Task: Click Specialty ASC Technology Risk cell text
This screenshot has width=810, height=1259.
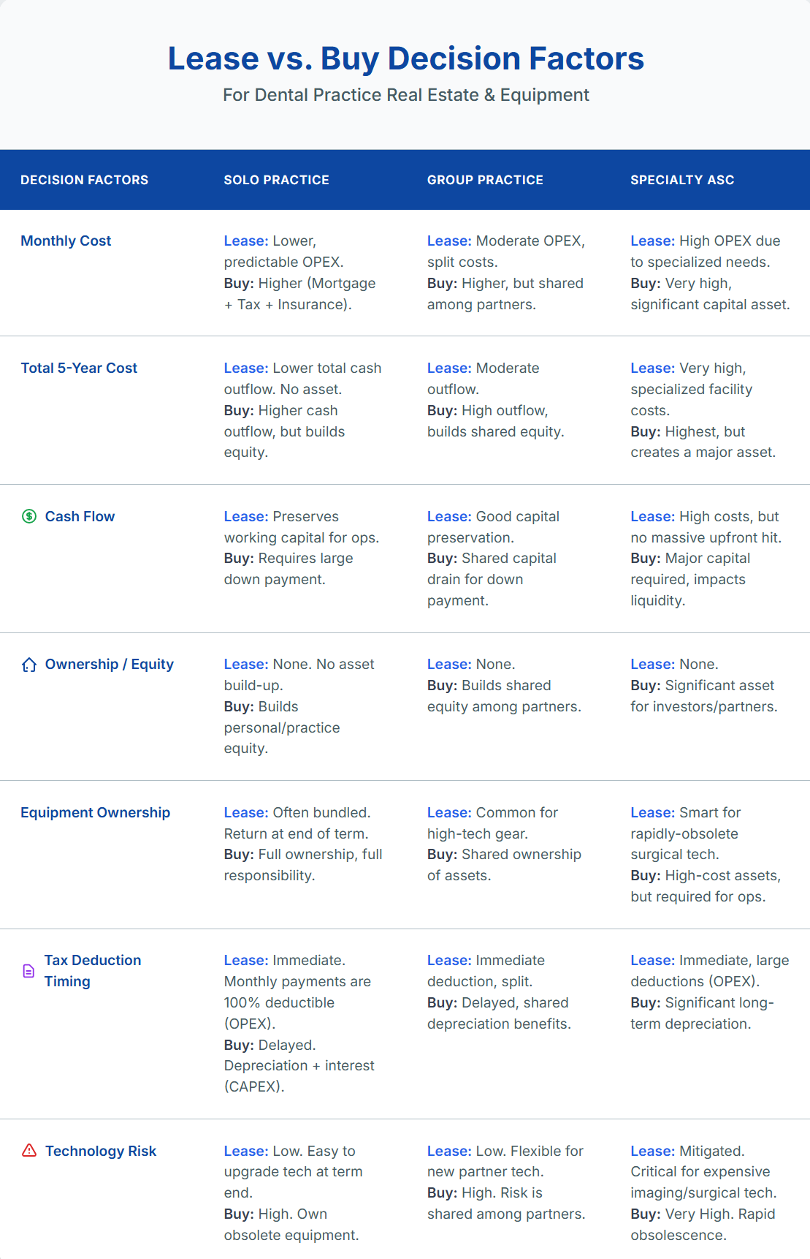Action: pos(703,1192)
